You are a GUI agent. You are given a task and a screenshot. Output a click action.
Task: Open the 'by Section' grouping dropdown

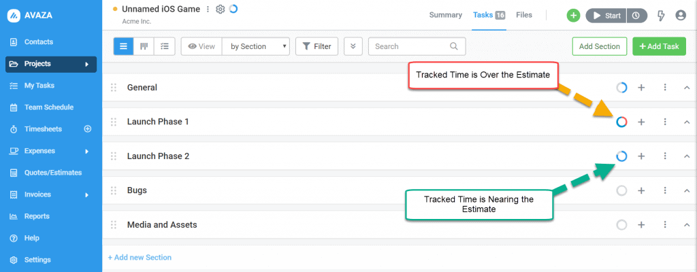point(257,46)
